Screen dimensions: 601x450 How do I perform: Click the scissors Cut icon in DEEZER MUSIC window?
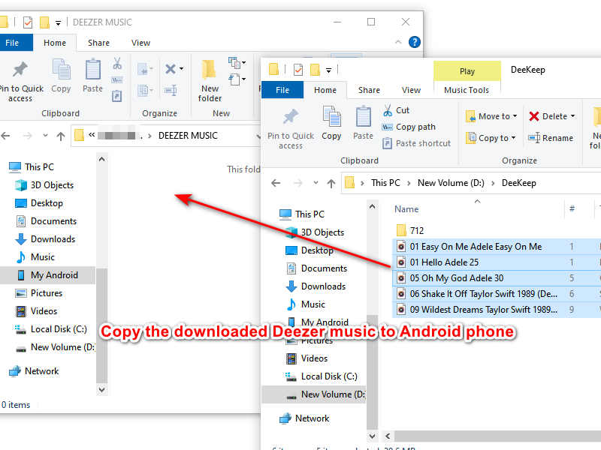(x=117, y=64)
